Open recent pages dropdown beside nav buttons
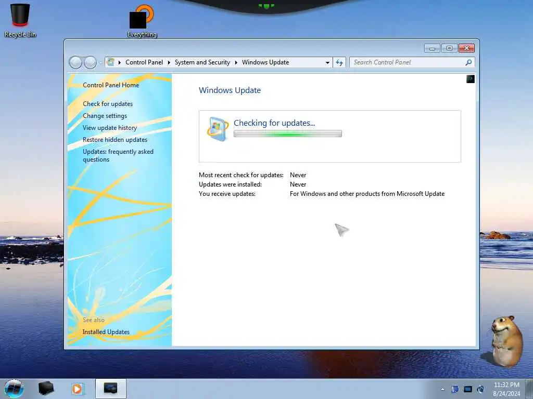533x399 pixels. coord(100,62)
